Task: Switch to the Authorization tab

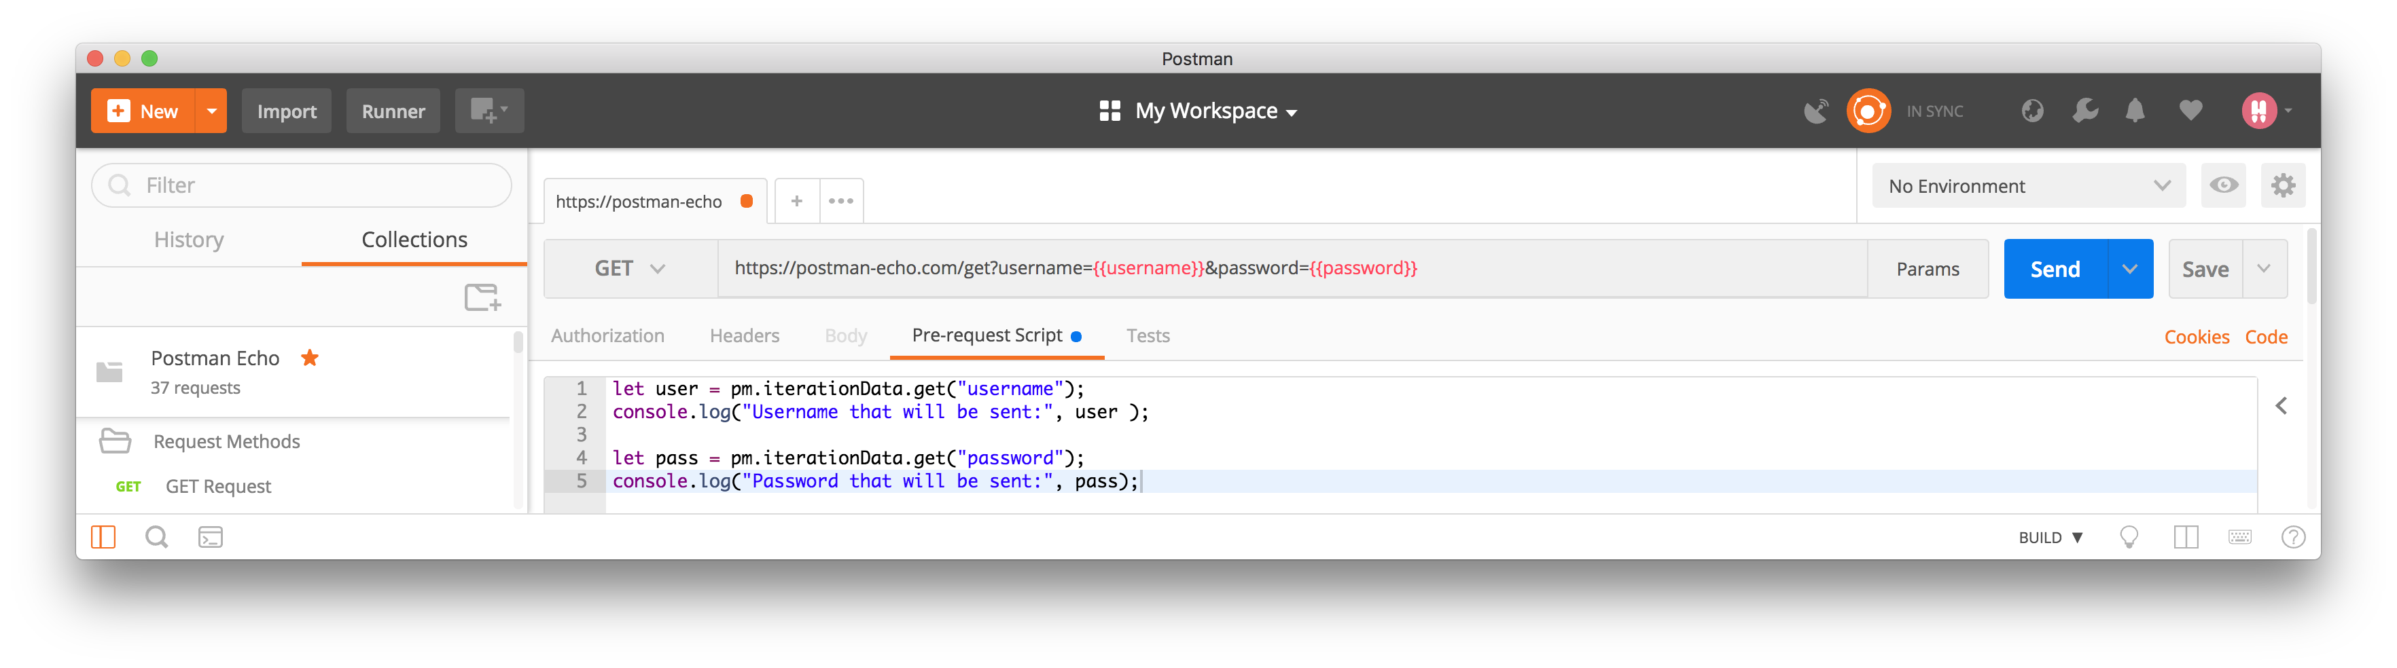Action: coord(607,336)
